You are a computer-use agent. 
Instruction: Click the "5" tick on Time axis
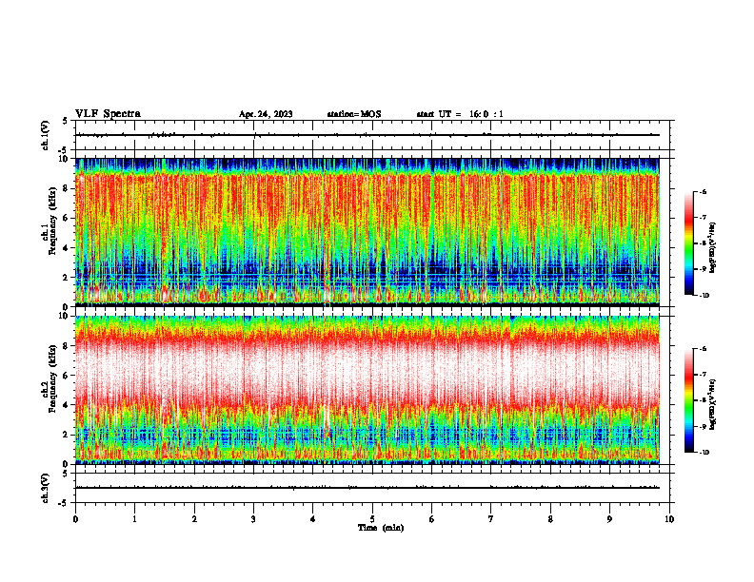click(x=372, y=519)
